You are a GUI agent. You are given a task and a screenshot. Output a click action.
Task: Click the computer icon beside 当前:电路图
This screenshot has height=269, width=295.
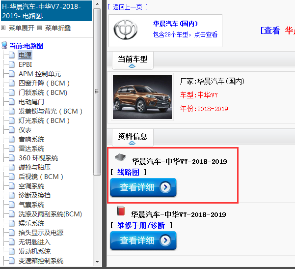pyautogui.click(x=4, y=45)
